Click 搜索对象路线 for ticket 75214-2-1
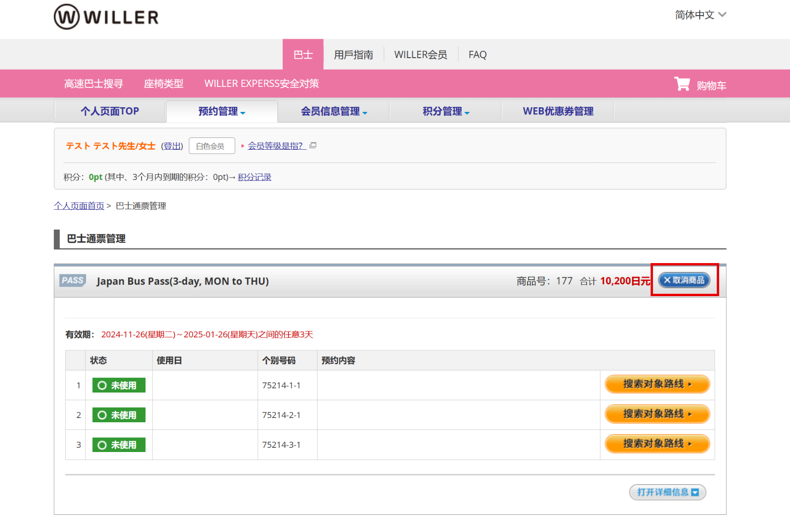 click(657, 414)
